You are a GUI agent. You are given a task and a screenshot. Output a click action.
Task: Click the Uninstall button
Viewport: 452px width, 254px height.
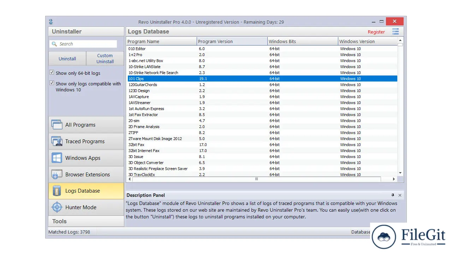[x=67, y=59]
